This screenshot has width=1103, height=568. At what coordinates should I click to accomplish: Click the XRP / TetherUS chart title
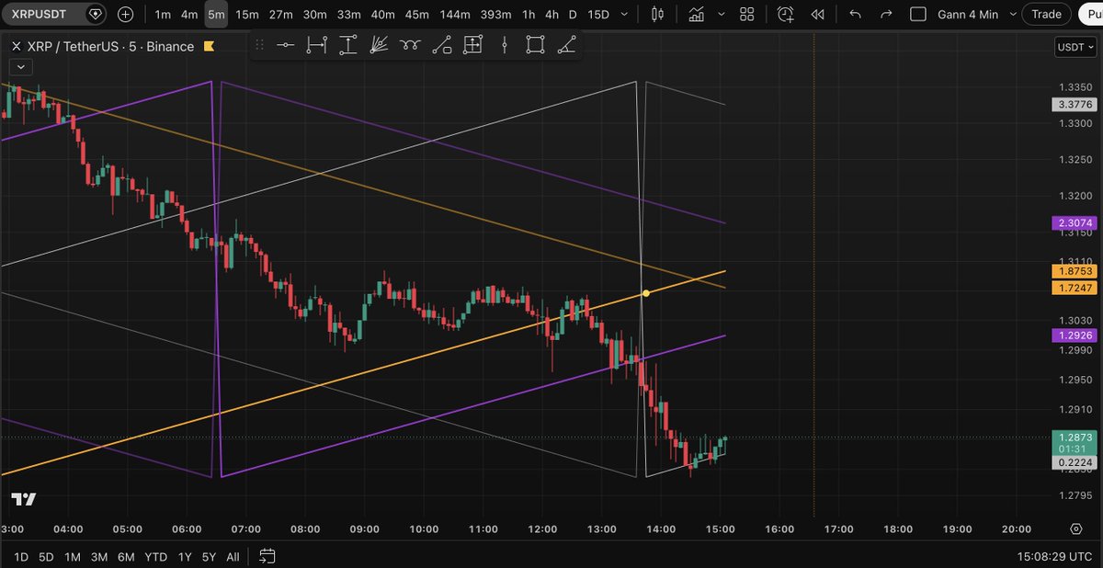click(x=110, y=46)
